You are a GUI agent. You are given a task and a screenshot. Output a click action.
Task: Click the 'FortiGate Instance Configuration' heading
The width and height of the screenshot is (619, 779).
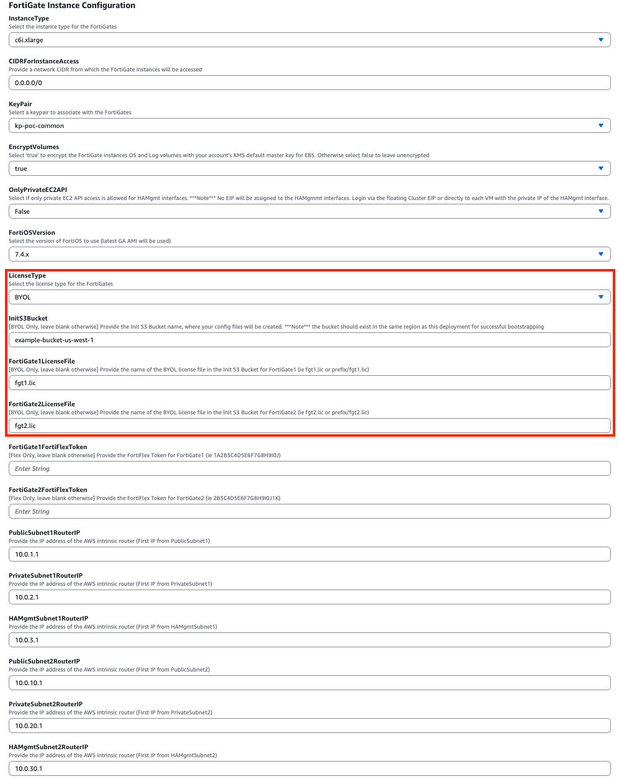pos(72,6)
